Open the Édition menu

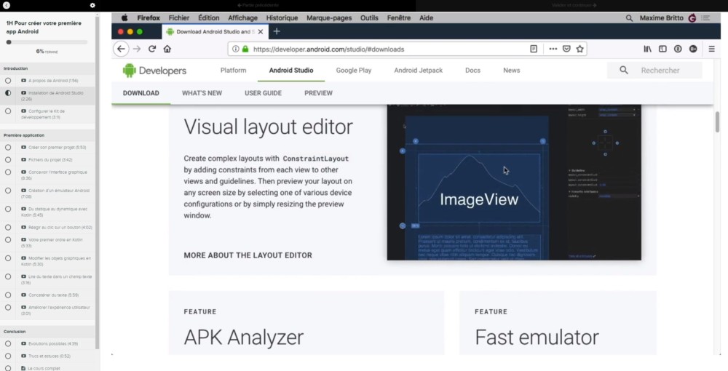[208, 18]
